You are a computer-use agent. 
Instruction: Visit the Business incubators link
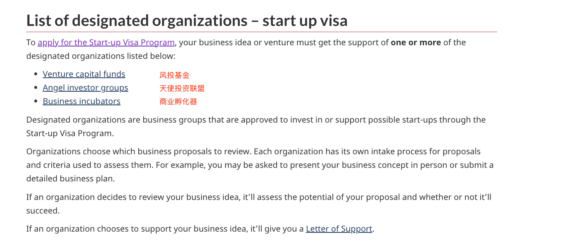pos(81,101)
